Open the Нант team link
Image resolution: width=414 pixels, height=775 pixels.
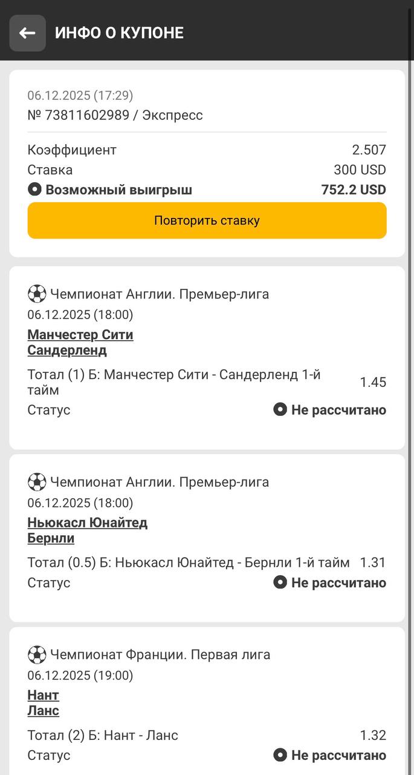(x=43, y=695)
